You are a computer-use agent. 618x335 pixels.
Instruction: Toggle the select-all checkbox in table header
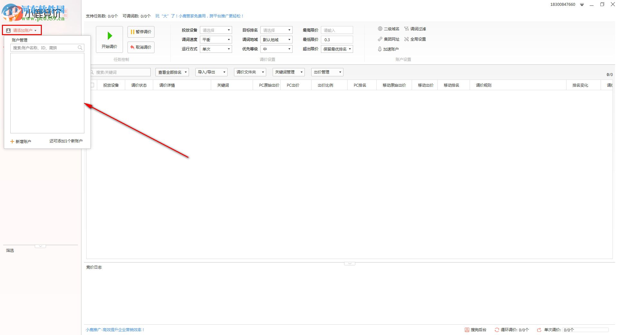(92, 85)
